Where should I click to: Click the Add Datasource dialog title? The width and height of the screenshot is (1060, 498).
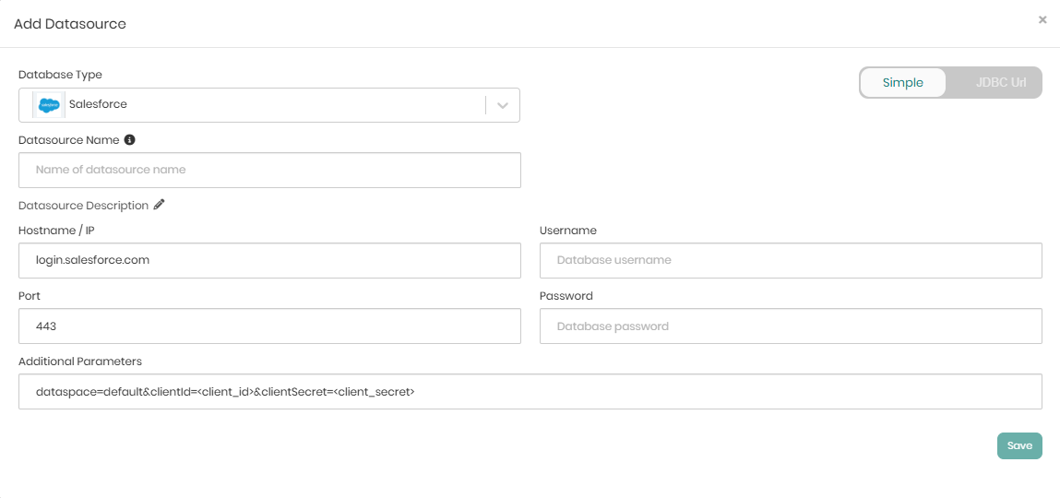(70, 24)
